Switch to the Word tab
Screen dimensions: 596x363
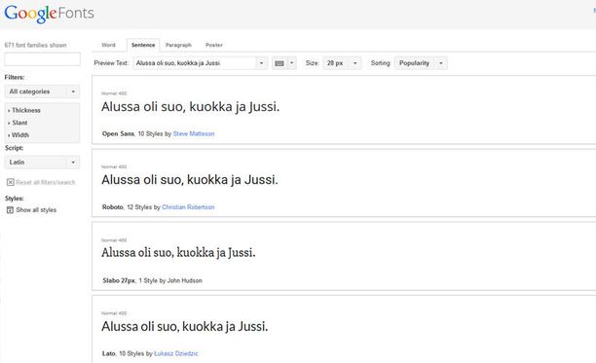(108, 45)
